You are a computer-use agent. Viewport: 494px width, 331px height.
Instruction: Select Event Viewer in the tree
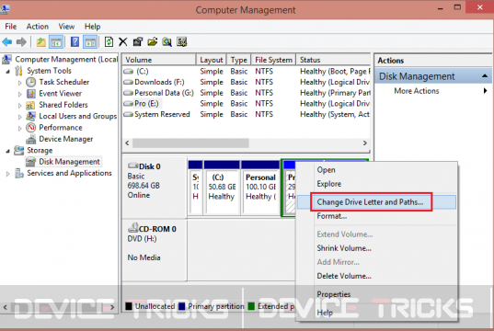tap(60, 94)
